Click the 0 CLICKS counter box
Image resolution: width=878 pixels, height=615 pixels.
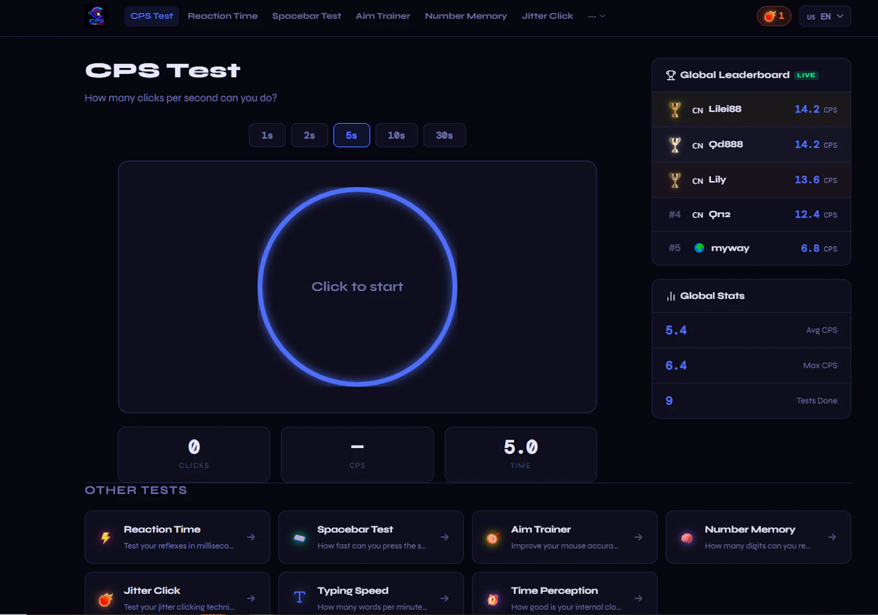(x=194, y=455)
